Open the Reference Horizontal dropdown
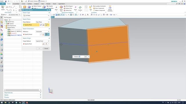186x104 pixels. [x=43, y=31]
